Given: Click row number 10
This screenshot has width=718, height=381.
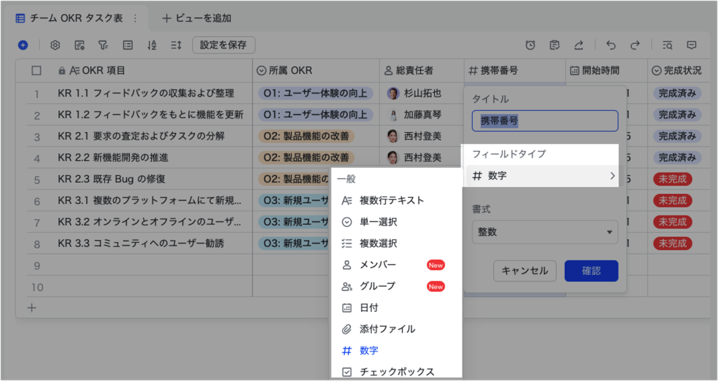Looking at the screenshot, I should coord(37,287).
